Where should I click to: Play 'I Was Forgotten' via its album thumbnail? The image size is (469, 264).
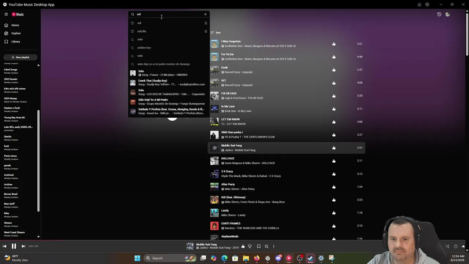[214, 44]
